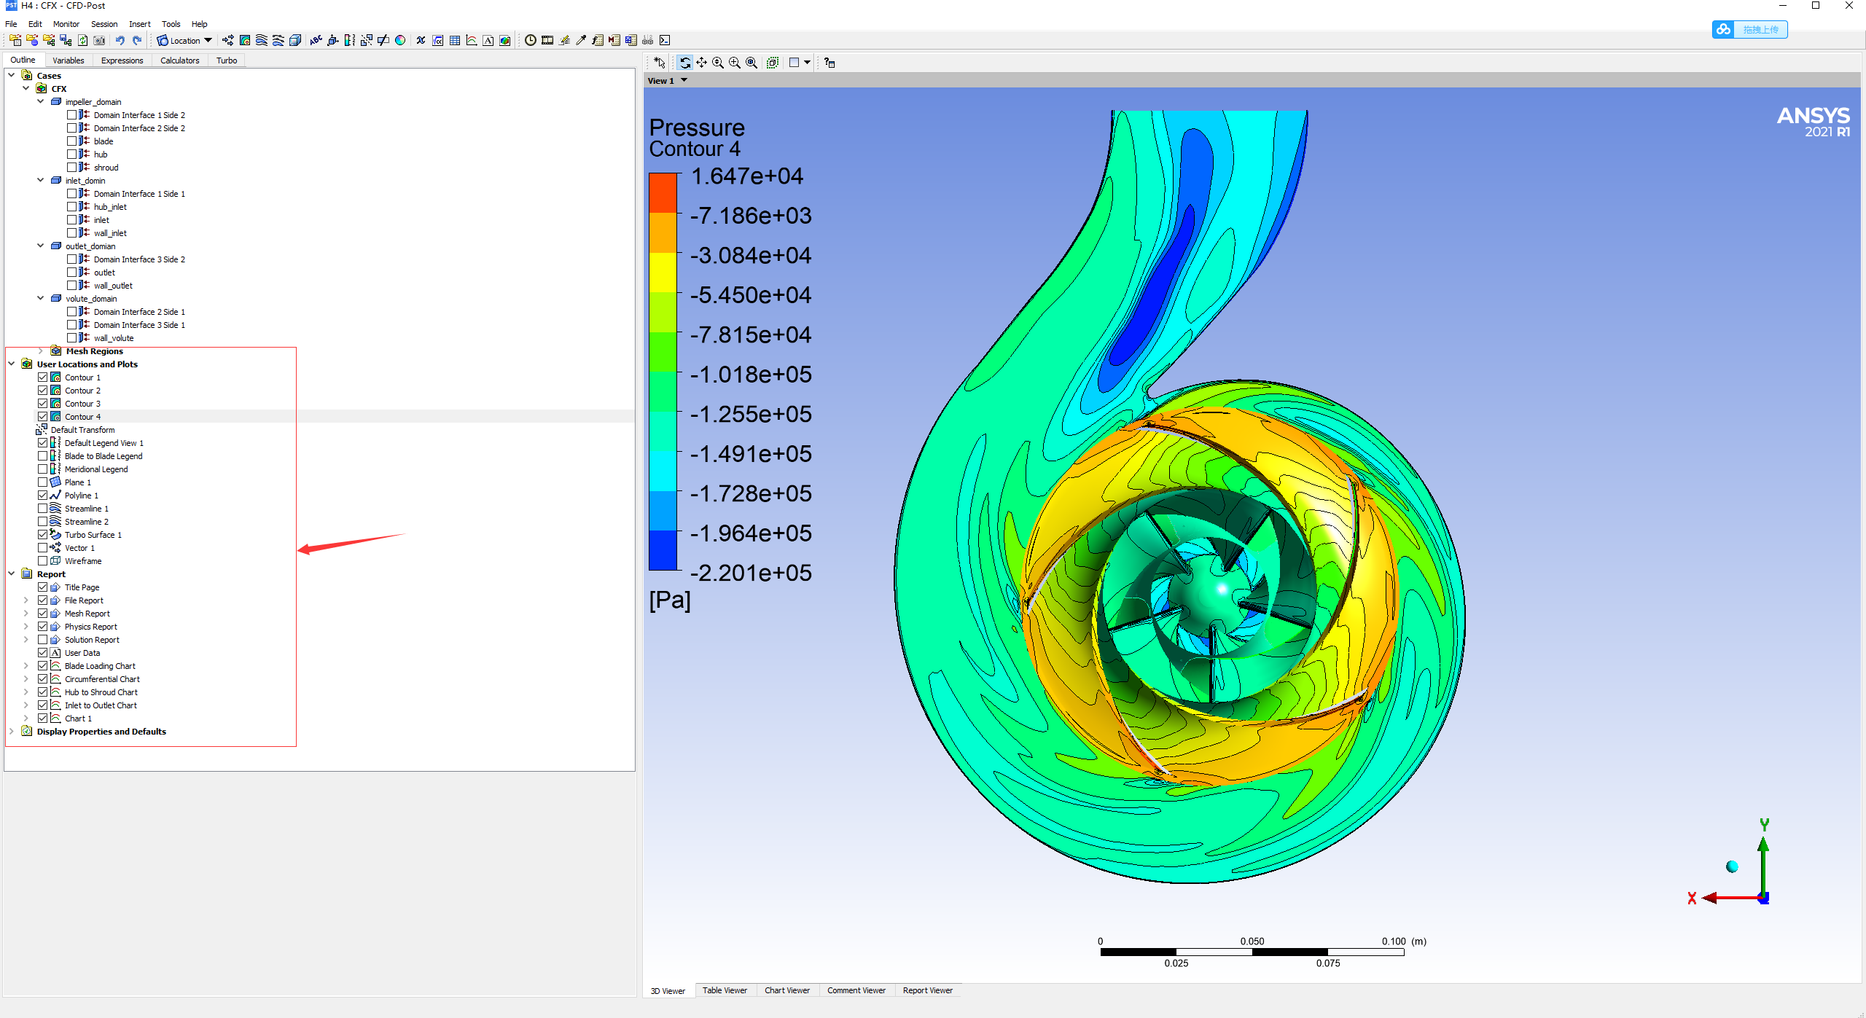
Task: Open the Report Viewer tab
Action: click(x=927, y=990)
